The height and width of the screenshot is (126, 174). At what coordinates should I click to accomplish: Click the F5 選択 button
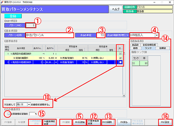point(66,122)
